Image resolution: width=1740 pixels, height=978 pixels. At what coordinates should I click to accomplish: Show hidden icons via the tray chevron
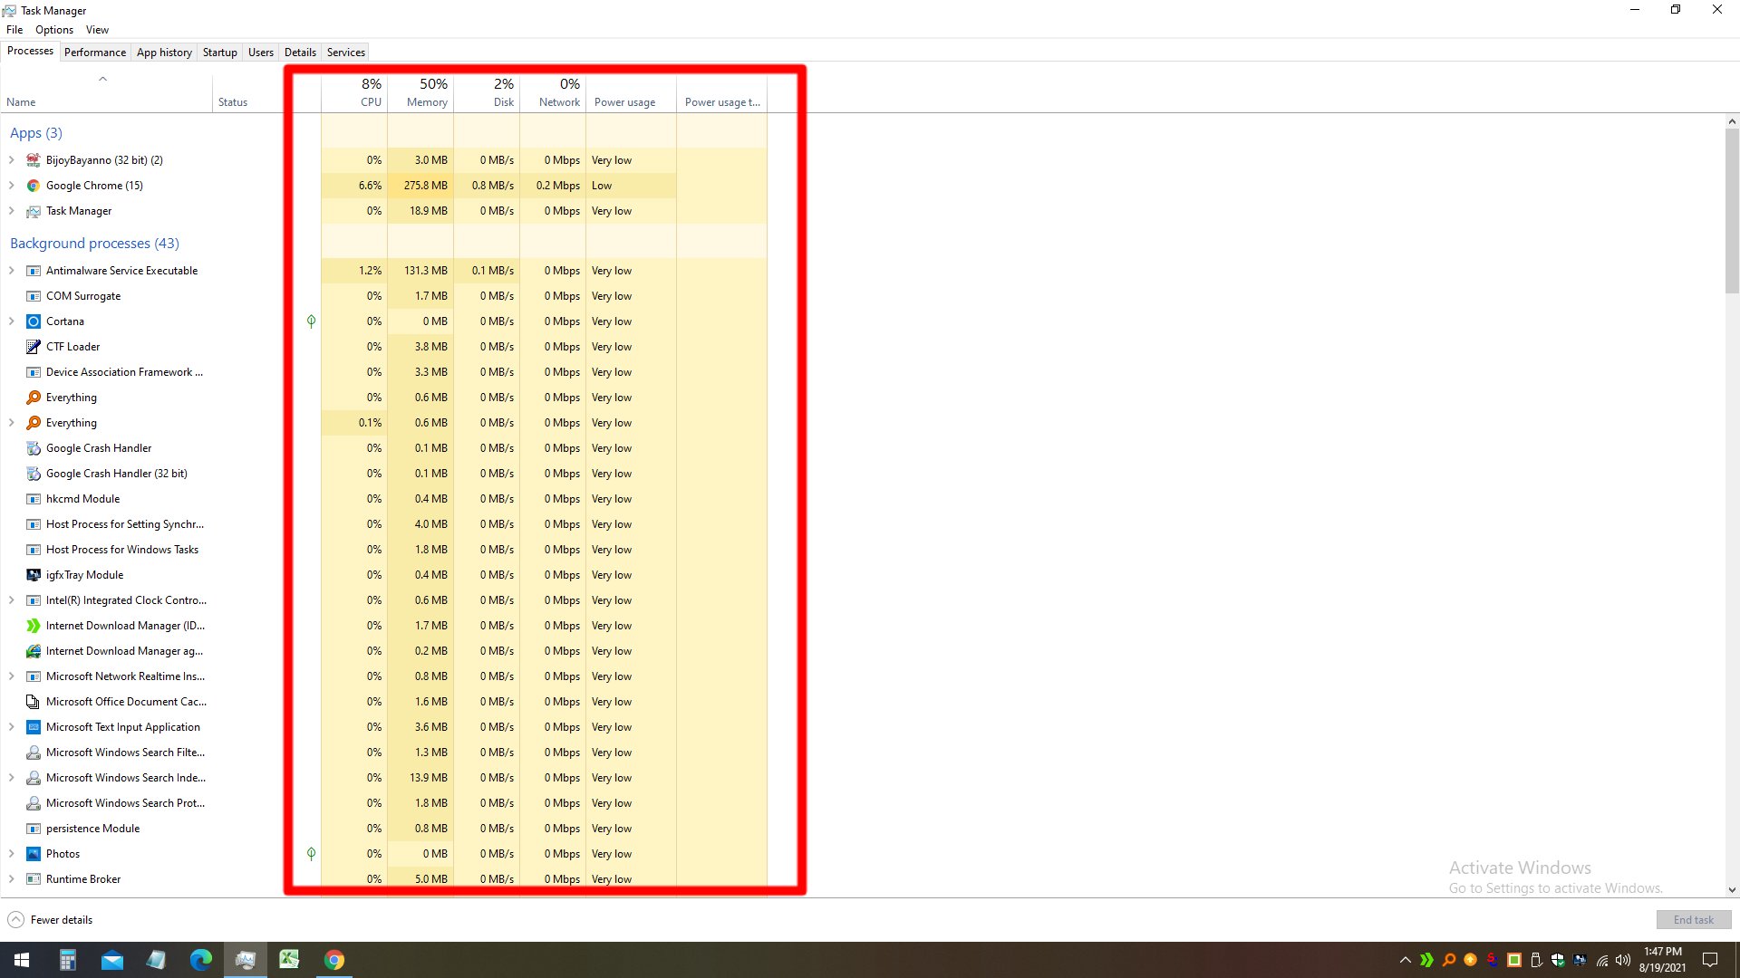tap(1405, 959)
